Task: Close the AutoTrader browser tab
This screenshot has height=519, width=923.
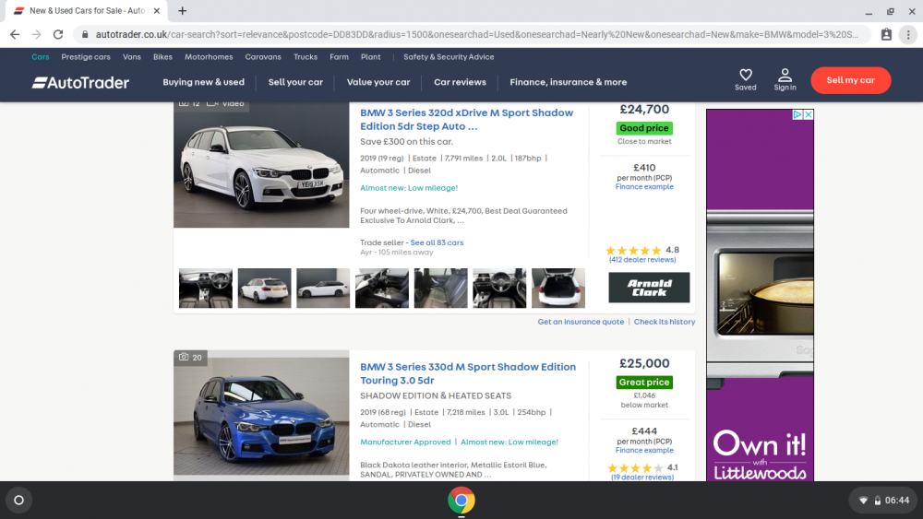Action: (157, 10)
